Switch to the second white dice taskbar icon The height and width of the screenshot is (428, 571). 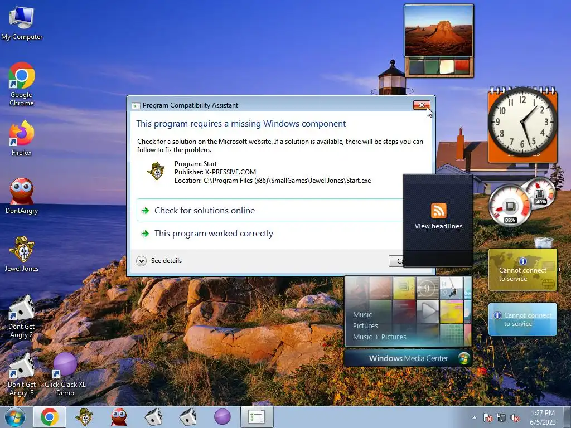188,417
